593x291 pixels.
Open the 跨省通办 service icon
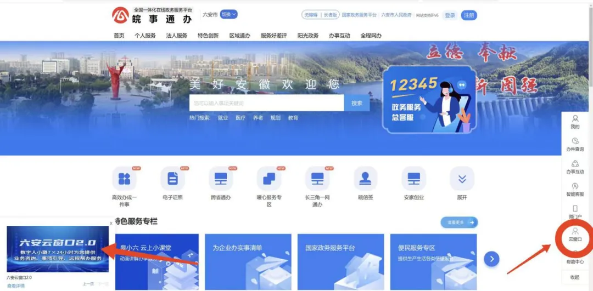[x=221, y=179]
